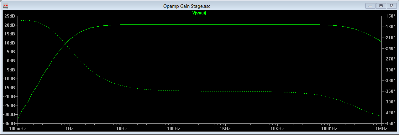Click the 10Hz frequency axis label
399x135 pixels.
click(x=122, y=129)
